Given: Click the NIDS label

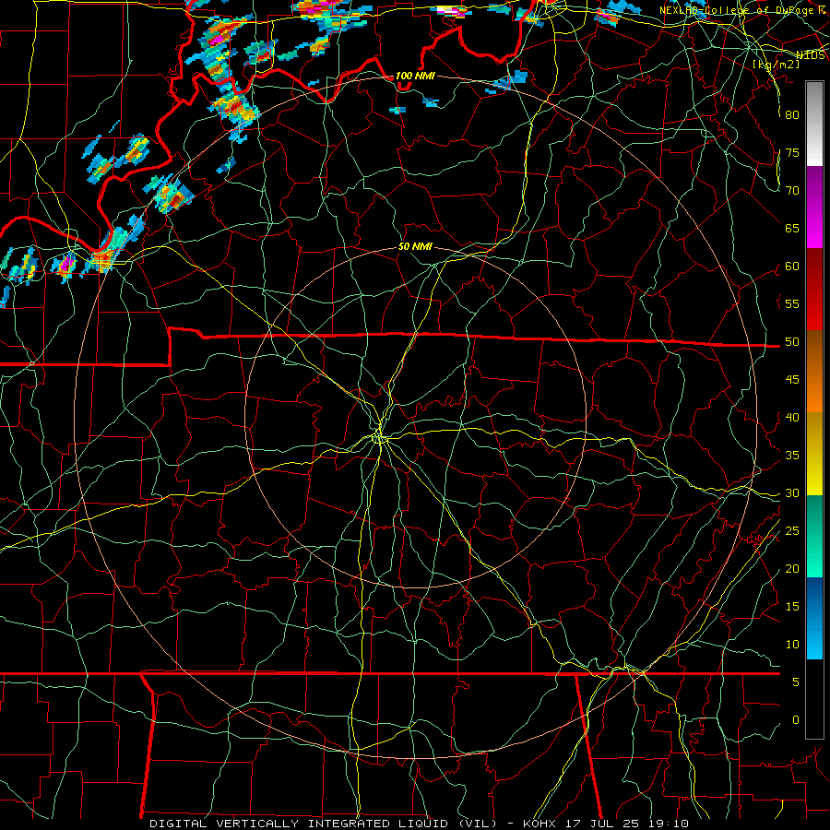Looking at the screenshot, I should point(811,55).
